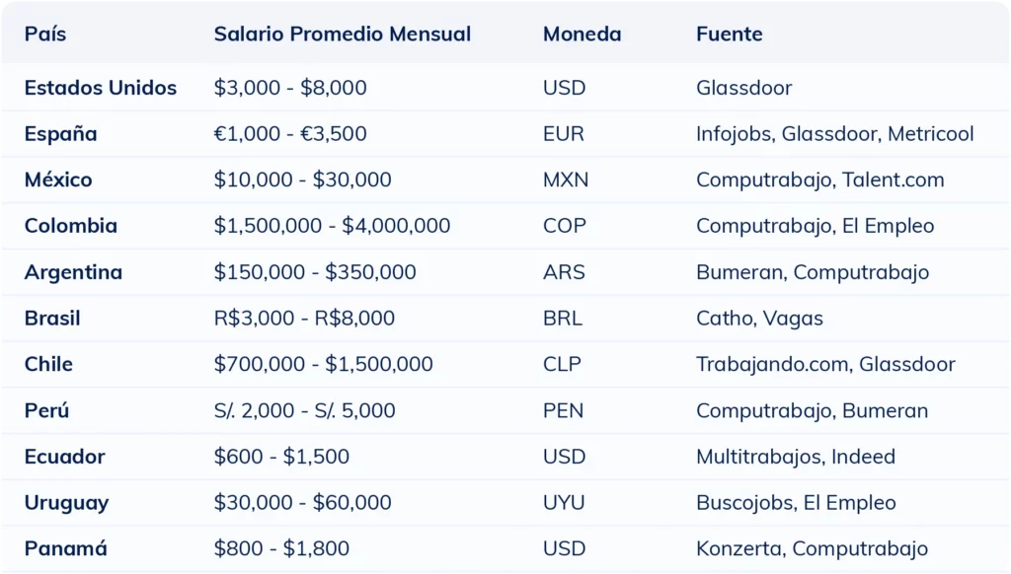1011x574 pixels.
Task: Select the Ecuador country cell
Action: [x=65, y=457]
